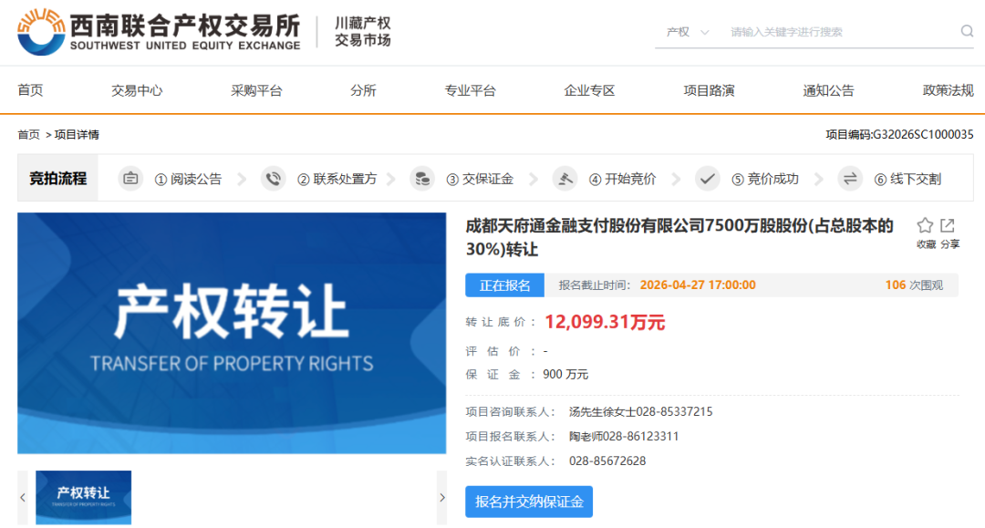The height and width of the screenshot is (528, 985).
Task: Click the 报名并交纳保证金 button
Action: coord(529,502)
